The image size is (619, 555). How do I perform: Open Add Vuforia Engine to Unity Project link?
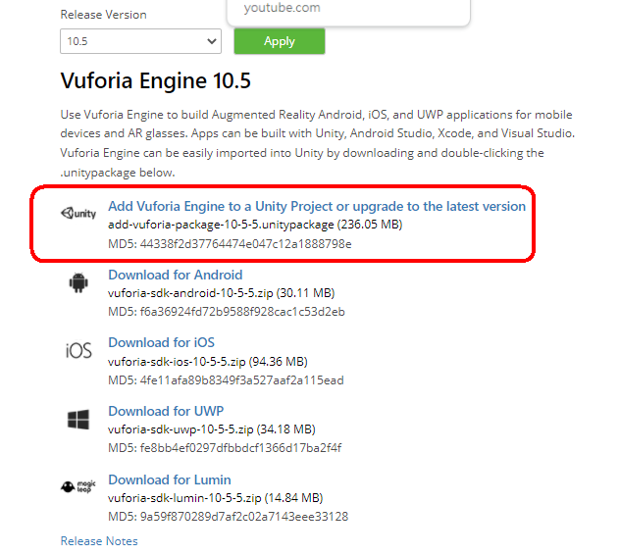(317, 206)
